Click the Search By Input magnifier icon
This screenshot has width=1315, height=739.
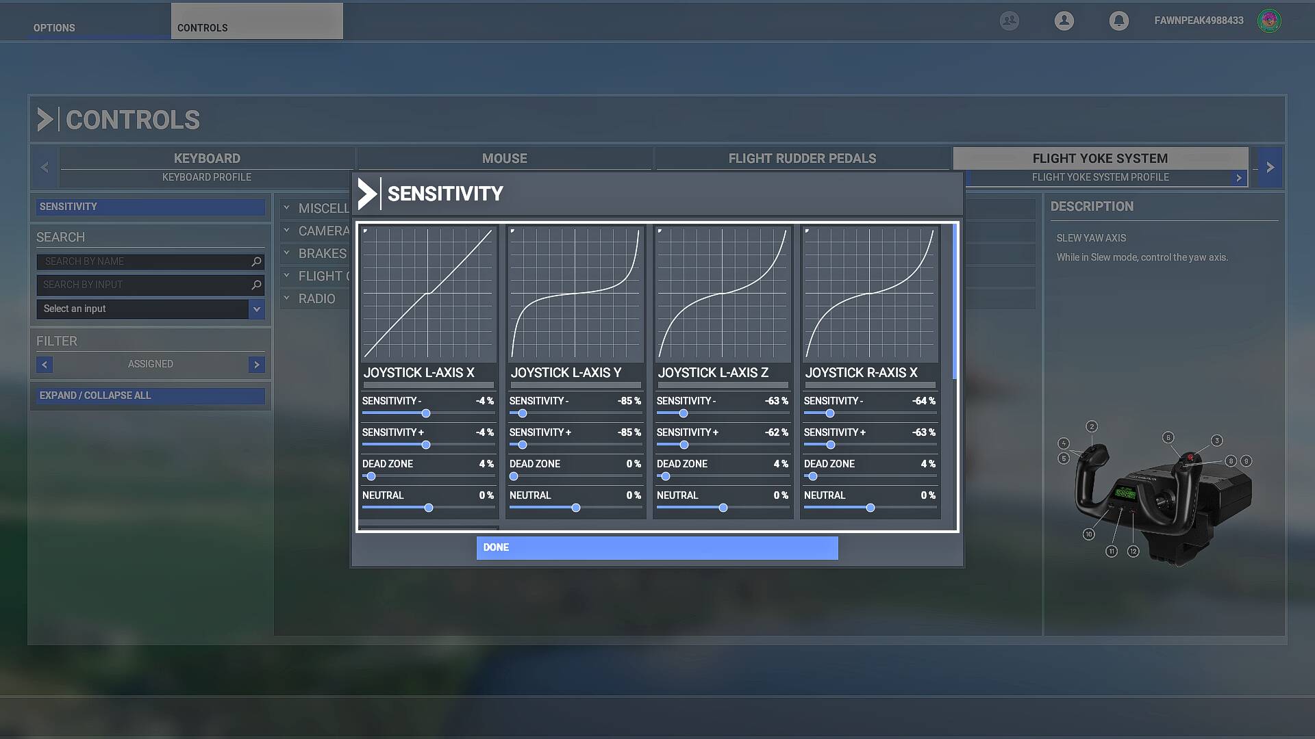coord(256,285)
